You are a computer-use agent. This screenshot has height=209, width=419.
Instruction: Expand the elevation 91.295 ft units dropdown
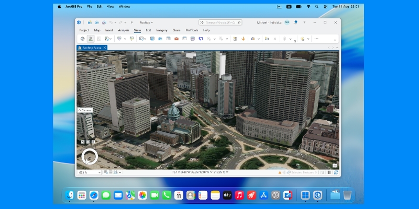(x=227, y=172)
